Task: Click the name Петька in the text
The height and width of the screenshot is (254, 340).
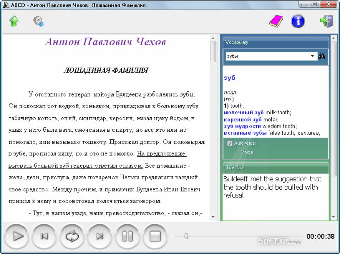Action: [x=129, y=177]
